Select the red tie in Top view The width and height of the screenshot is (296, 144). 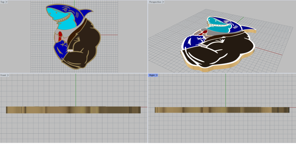pos(60,35)
